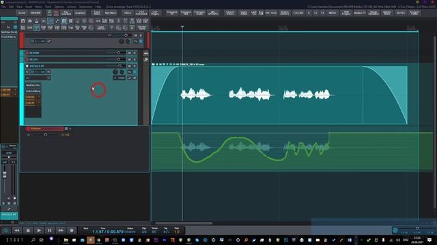This screenshot has height=245, width=437.
Task: Start playback with the Play button
Action: click(x=39, y=230)
